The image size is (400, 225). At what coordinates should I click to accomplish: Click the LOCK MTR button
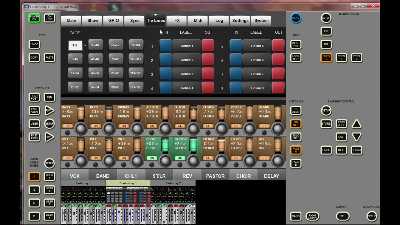pyautogui.click(x=296, y=58)
